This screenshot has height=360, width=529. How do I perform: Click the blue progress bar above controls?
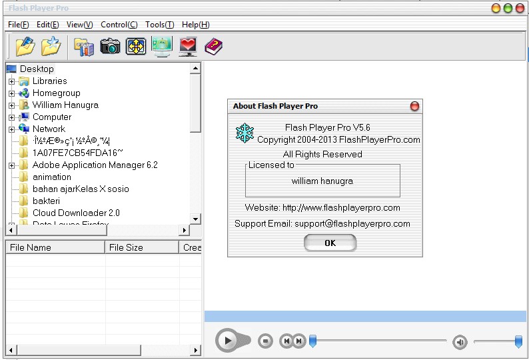365,317
